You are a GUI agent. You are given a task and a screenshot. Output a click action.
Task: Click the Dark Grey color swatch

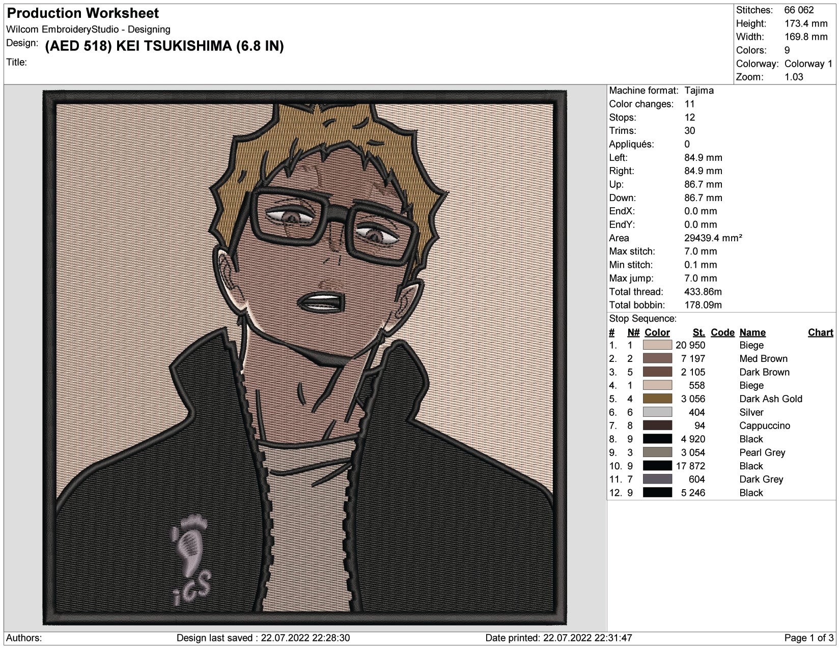(657, 479)
